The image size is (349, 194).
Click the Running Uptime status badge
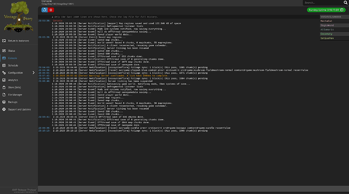(326, 10)
